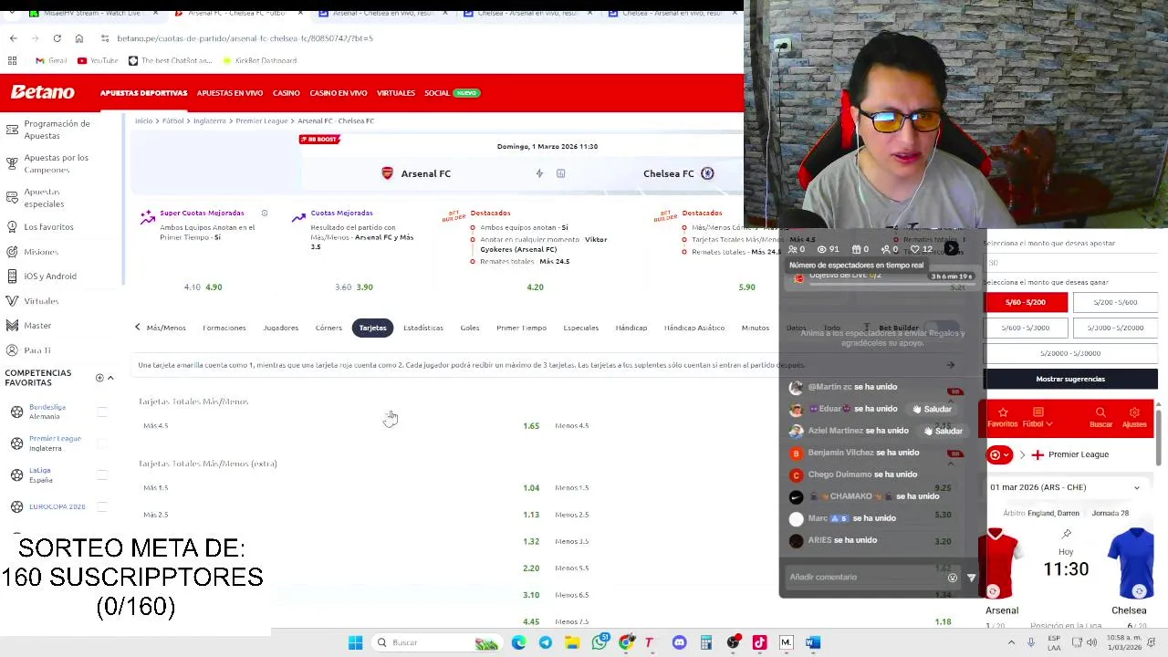Open Apuestas por los Campeones in the sidebar
1168x657 pixels.
pos(57,163)
